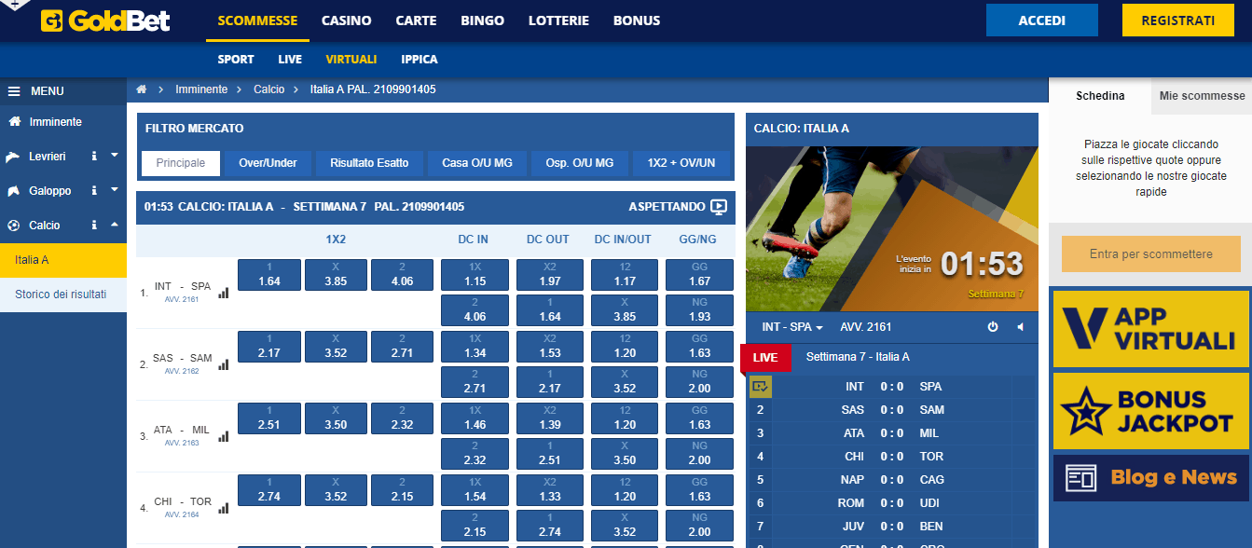This screenshot has width=1252, height=548.
Task: Go to the SPORT submenu
Action: coord(236,59)
